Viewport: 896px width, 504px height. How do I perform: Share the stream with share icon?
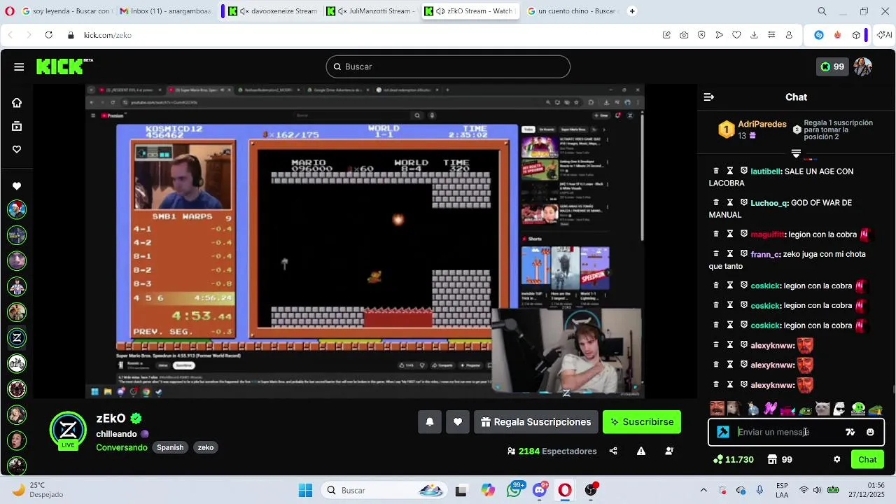pos(613,451)
